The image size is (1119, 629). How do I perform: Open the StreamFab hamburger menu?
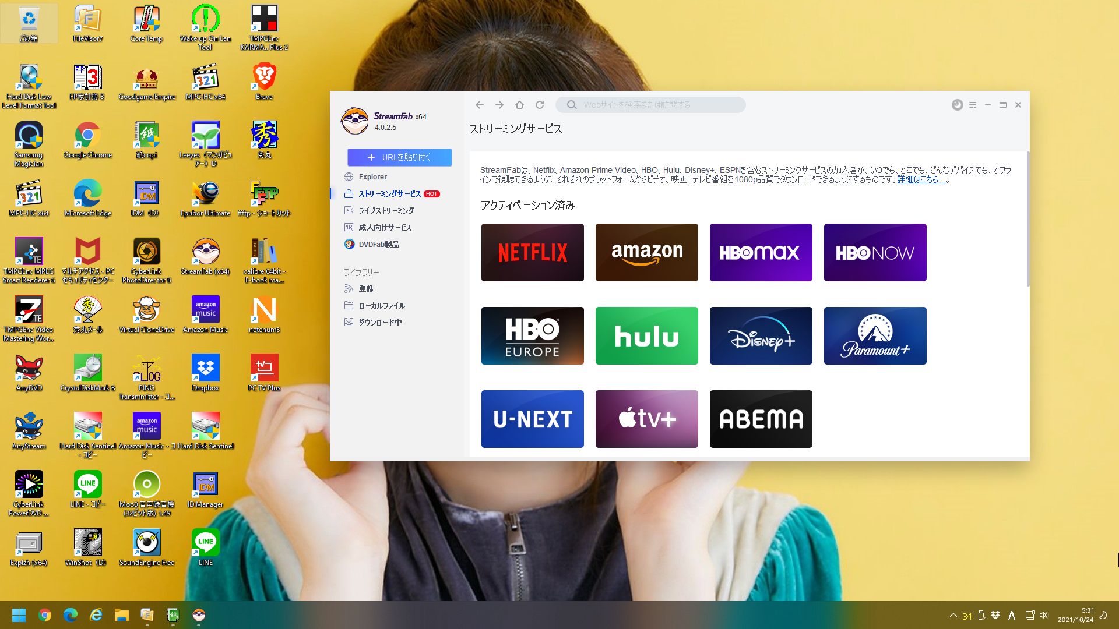(x=973, y=105)
